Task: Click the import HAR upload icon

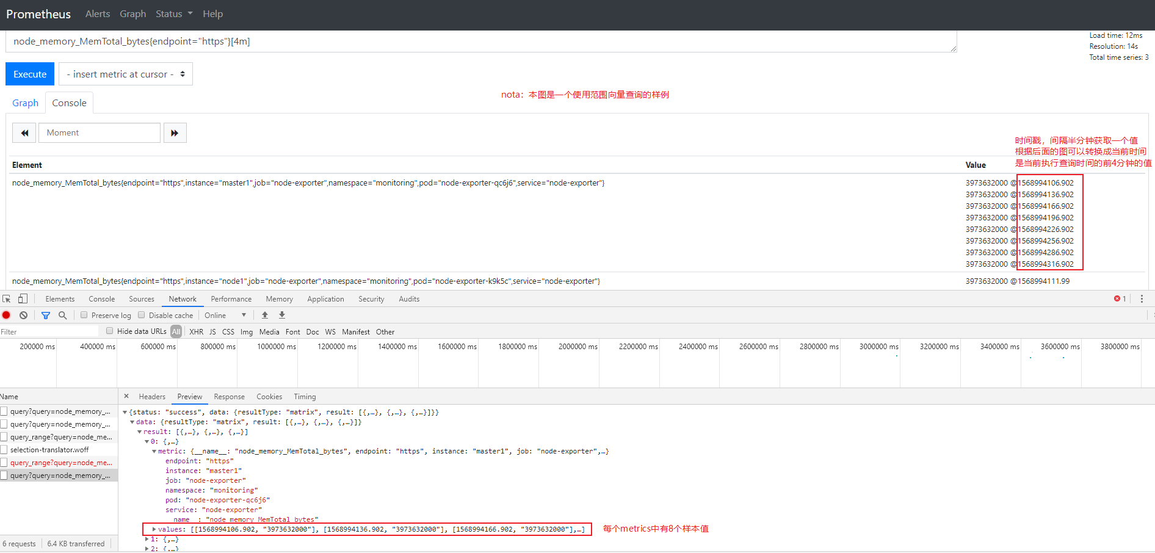Action: [x=265, y=316]
